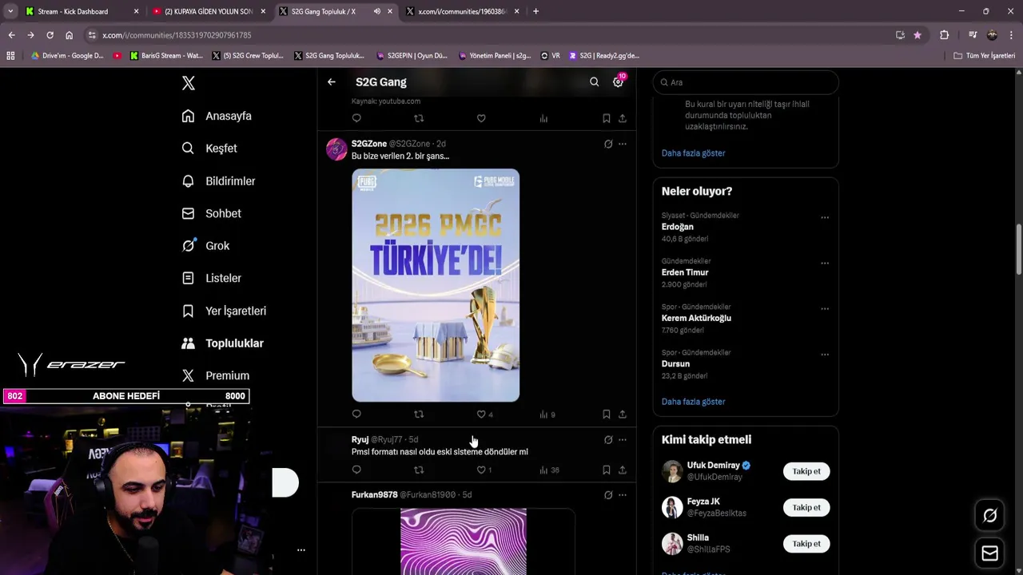Open Listeler in the sidebar
1023x575 pixels.
(x=211, y=278)
